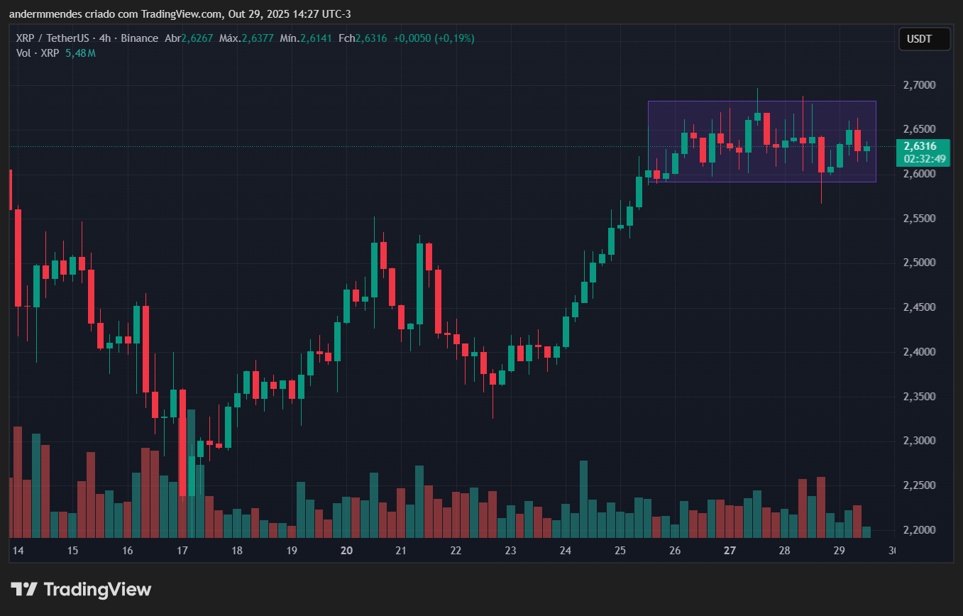Click the TradingView wordmark text
963x616 pixels.
coord(98,590)
